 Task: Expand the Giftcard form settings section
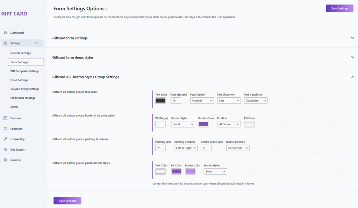coord(352,38)
